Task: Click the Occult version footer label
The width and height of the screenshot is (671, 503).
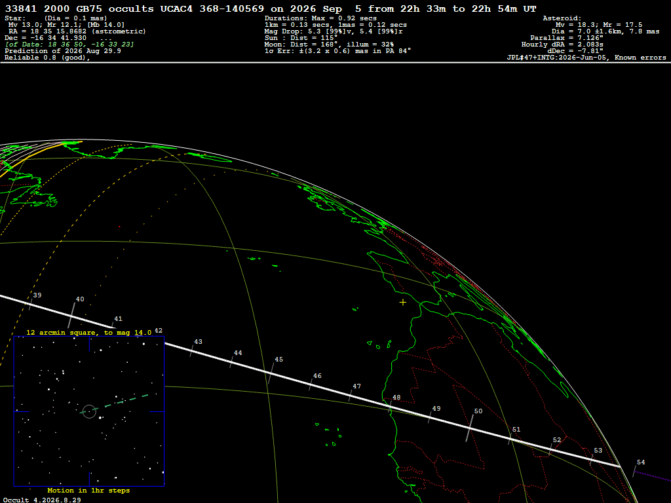Action: point(42,500)
